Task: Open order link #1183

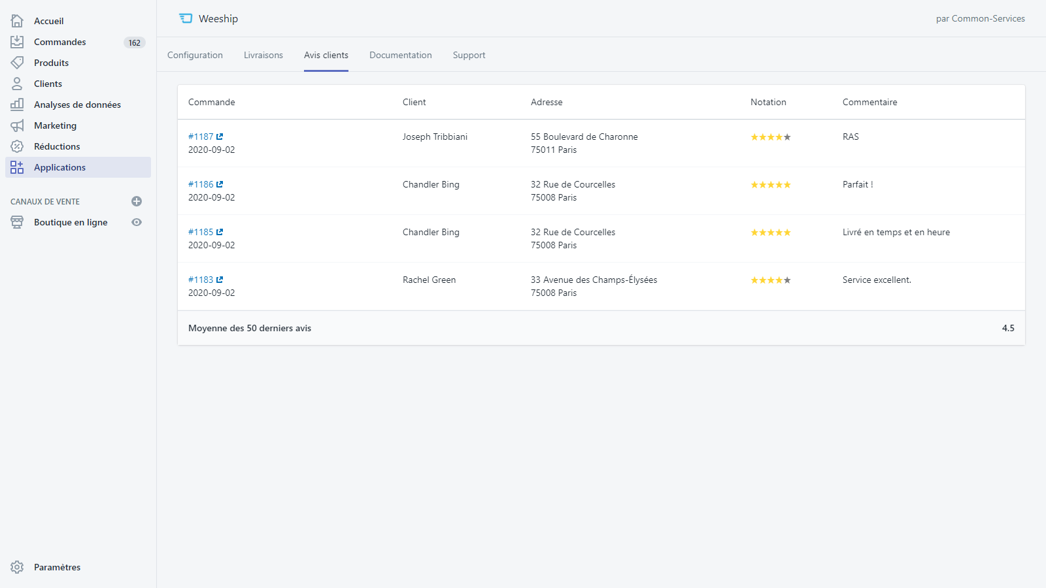Action: (x=201, y=280)
